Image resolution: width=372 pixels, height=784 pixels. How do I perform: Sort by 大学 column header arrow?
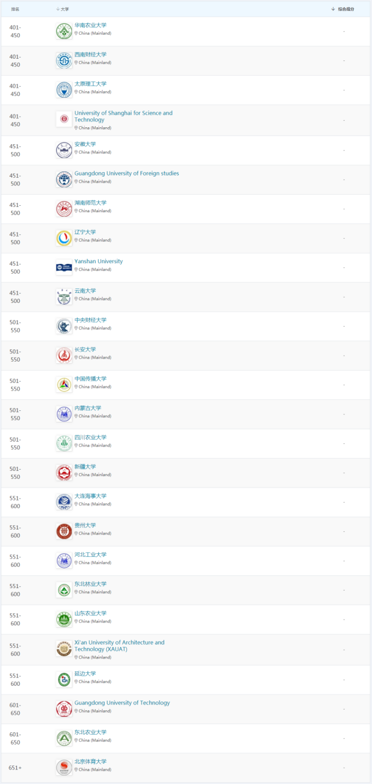click(x=58, y=9)
